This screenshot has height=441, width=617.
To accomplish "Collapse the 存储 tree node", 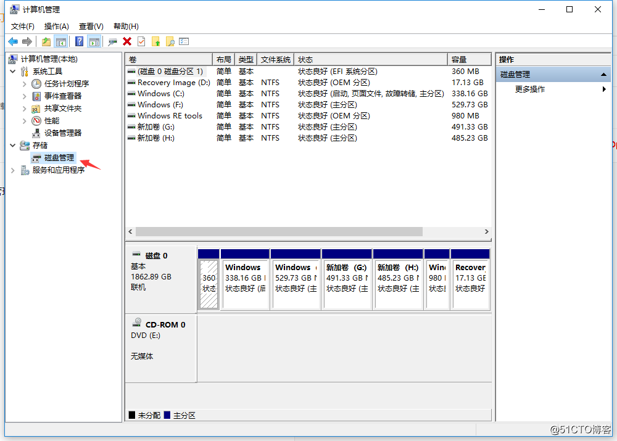I will click(x=12, y=146).
